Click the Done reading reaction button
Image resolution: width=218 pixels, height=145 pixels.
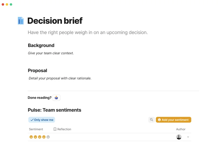56,98
